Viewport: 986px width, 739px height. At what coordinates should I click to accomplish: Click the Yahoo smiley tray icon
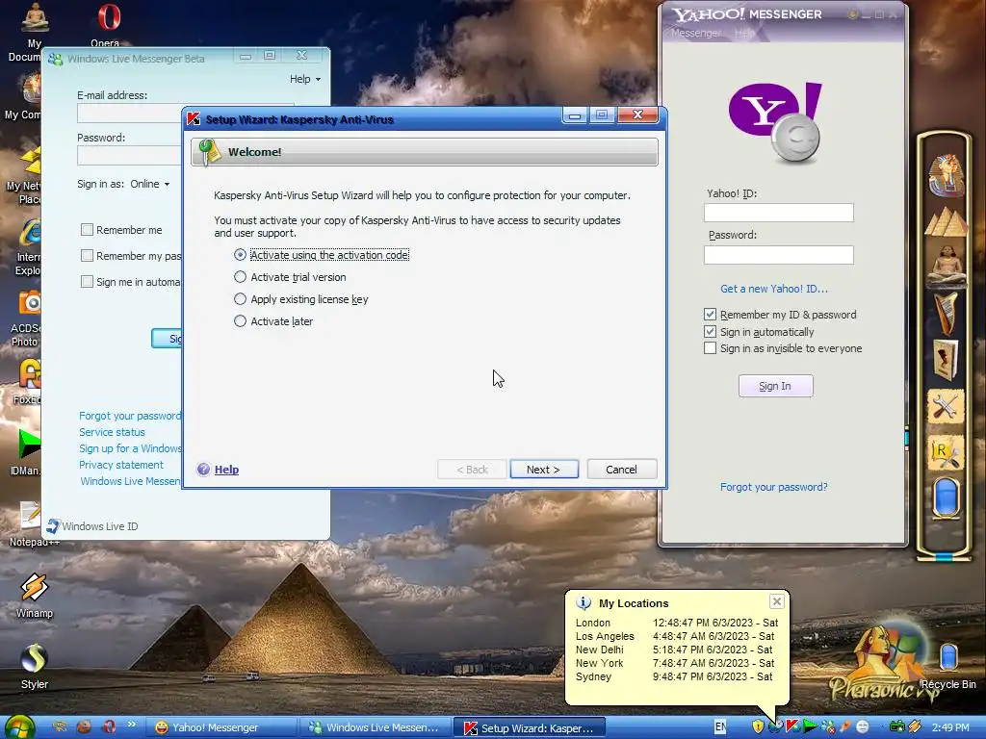click(863, 727)
